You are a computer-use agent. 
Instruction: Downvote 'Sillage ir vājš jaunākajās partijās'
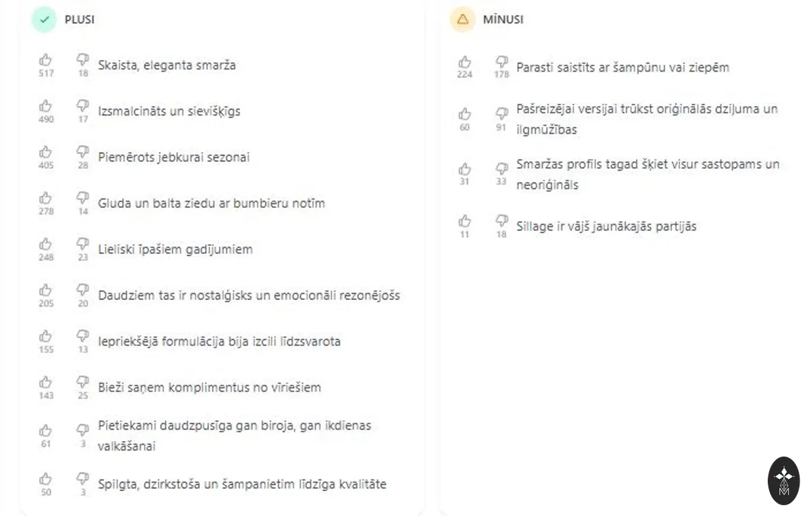tap(501, 221)
